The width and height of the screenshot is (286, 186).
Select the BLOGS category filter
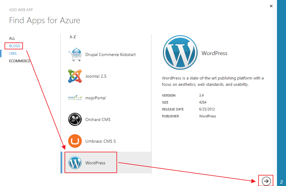click(x=14, y=46)
